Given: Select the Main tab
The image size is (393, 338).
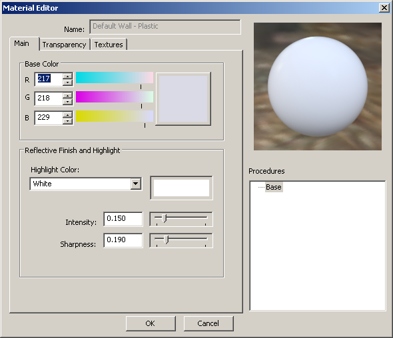Looking at the screenshot, I should (24, 44).
